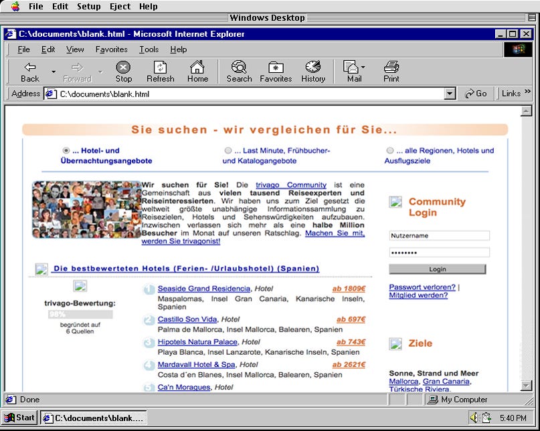
Task: Click rank 2 badge beside Castillo Son Vida
Action: pos(149,320)
